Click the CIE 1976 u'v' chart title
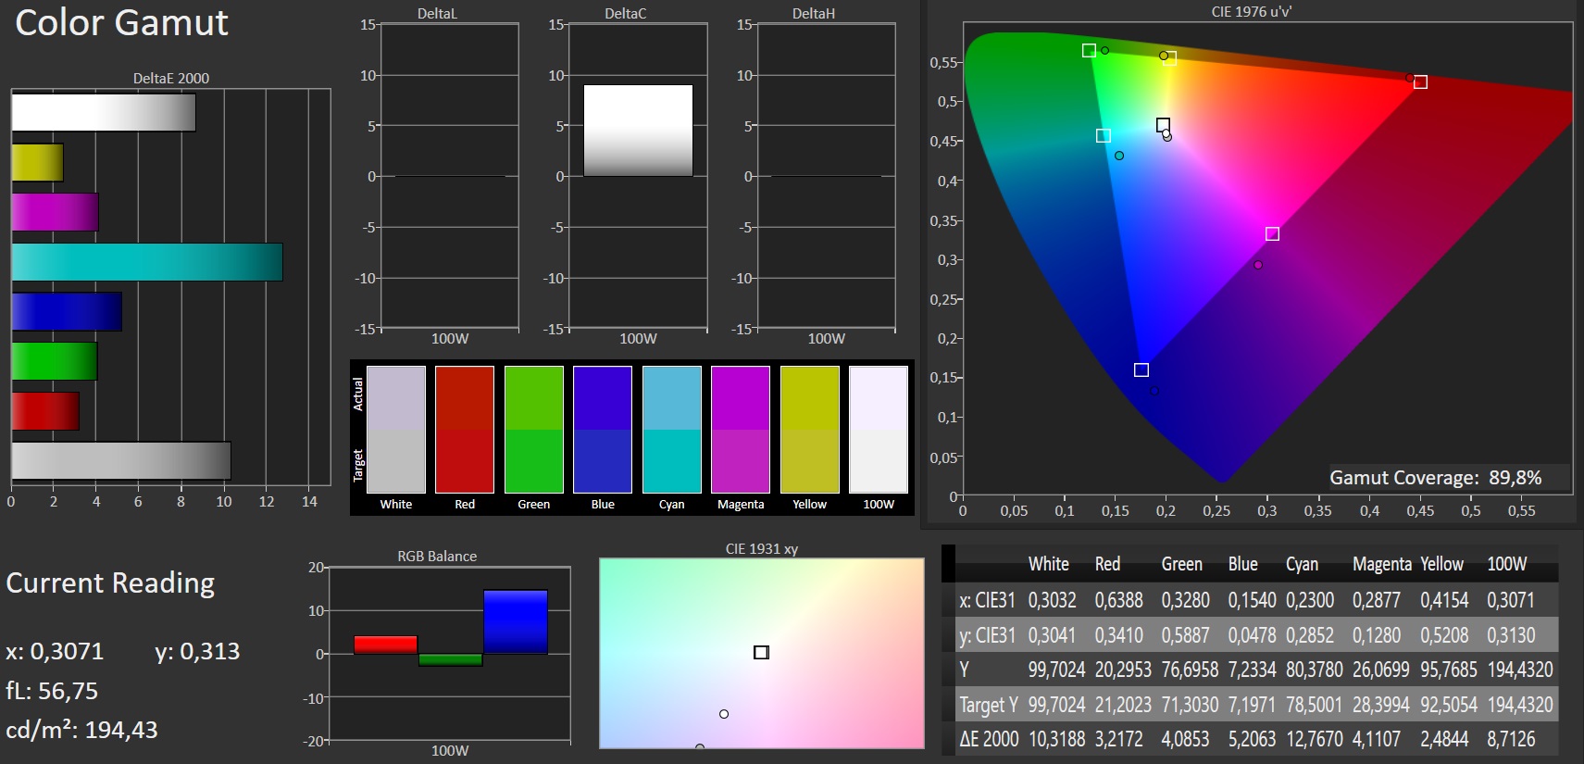The height and width of the screenshot is (764, 1584). click(x=1251, y=11)
